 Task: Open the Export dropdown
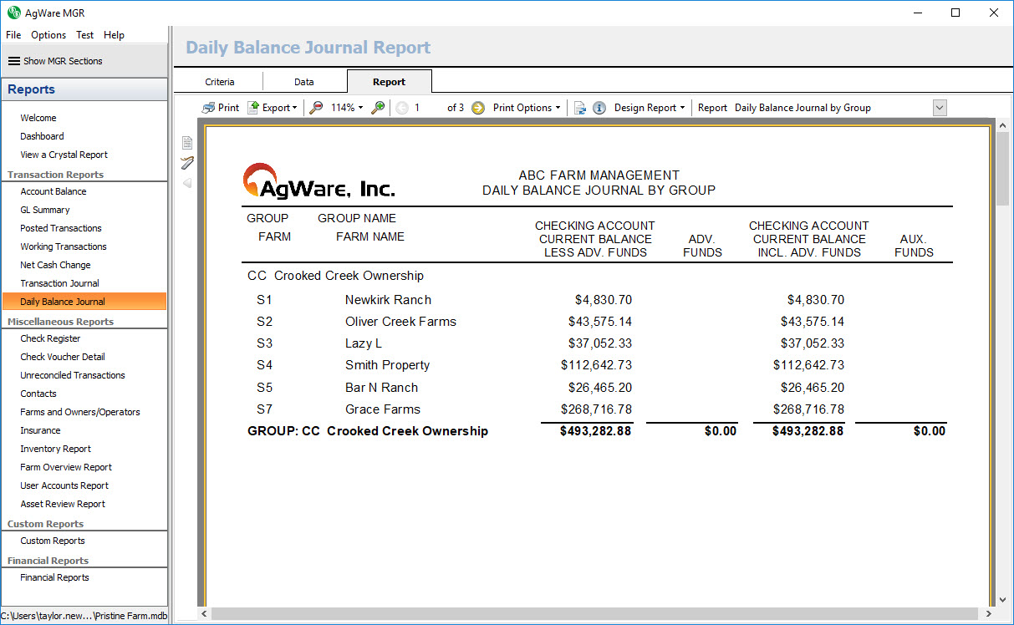(273, 108)
